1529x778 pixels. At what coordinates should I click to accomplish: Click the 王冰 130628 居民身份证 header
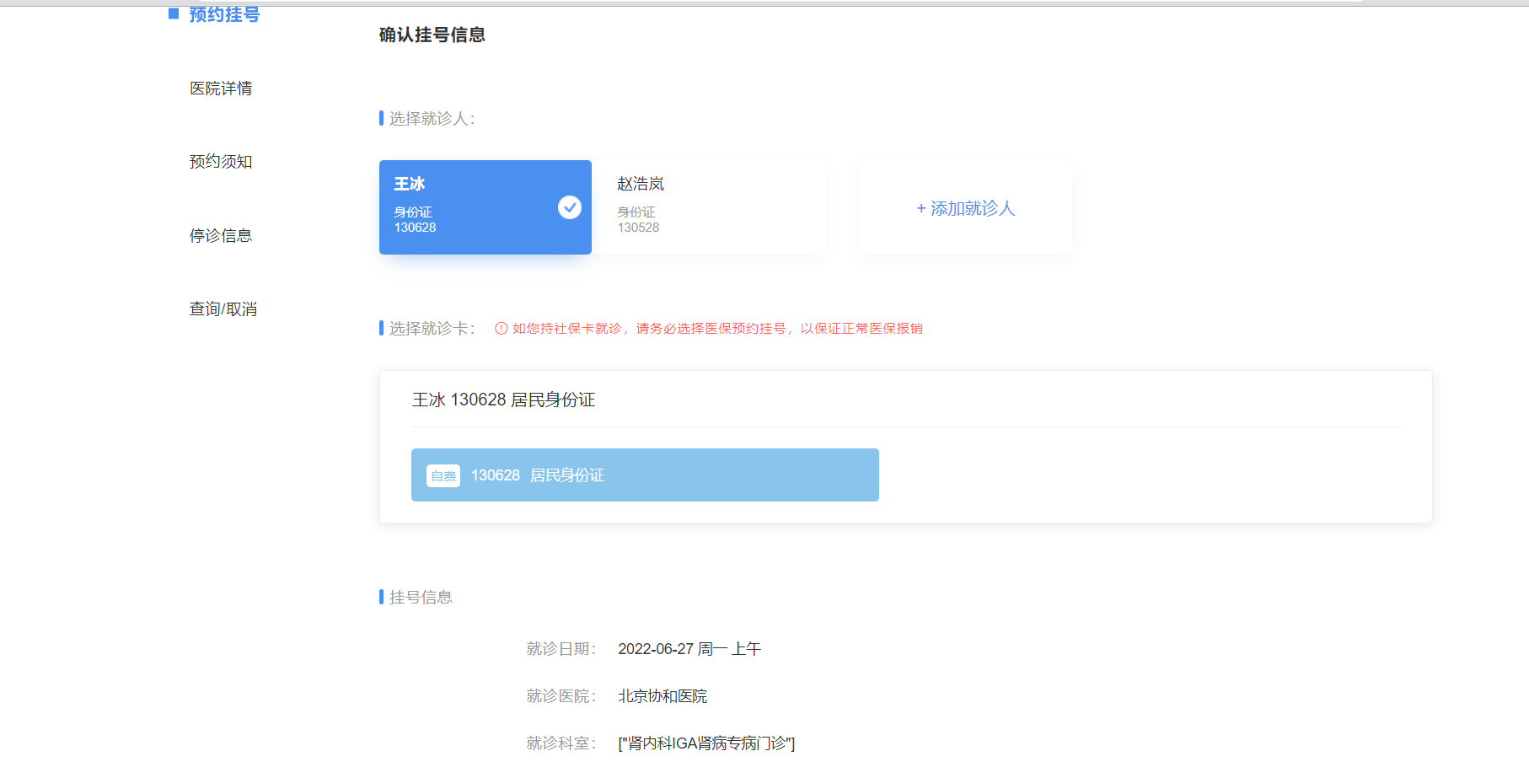(x=504, y=400)
